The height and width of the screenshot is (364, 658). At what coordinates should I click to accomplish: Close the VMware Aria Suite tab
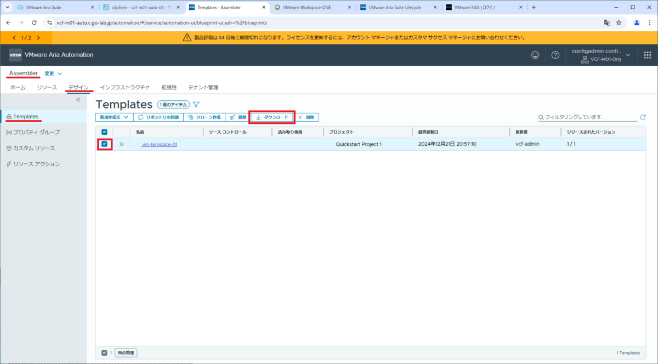tap(93, 8)
